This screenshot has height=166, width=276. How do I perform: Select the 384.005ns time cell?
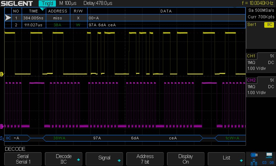click(x=33, y=18)
